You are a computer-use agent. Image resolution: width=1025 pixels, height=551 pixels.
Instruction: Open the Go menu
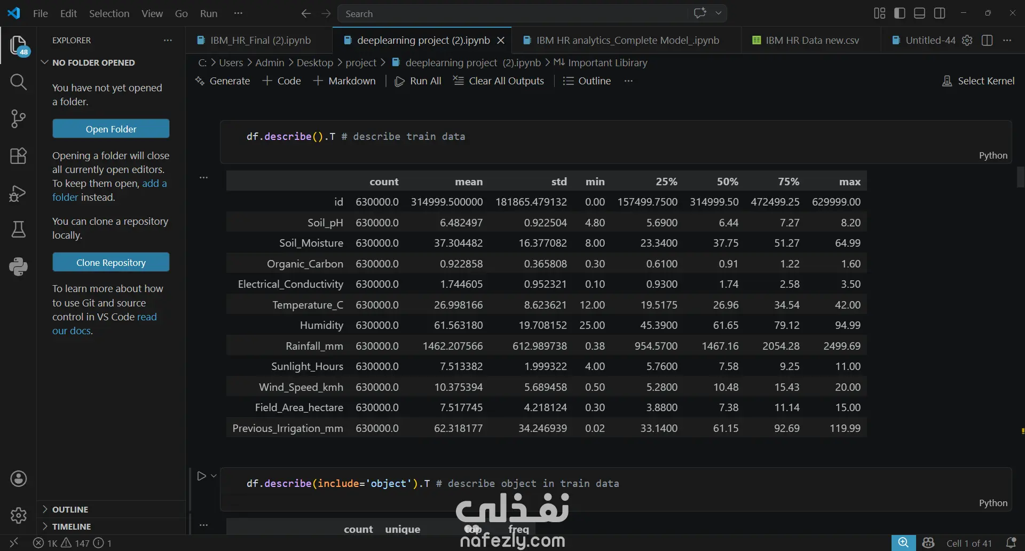pyautogui.click(x=182, y=13)
